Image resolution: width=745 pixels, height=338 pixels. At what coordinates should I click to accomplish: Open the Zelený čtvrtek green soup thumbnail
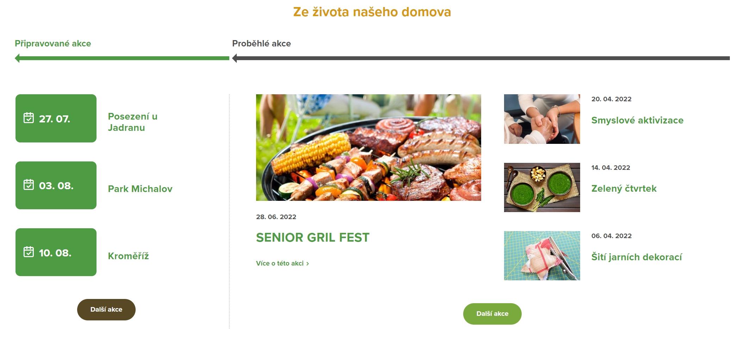[x=542, y=187]
